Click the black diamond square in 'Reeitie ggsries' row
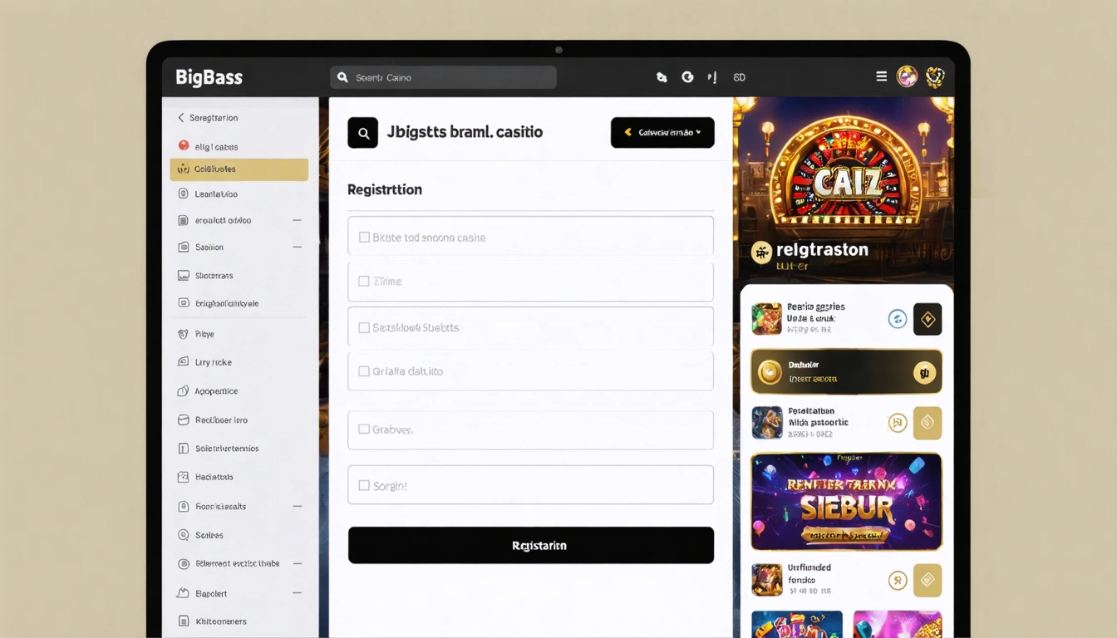The image size is (1117, 638). (928, 319)
